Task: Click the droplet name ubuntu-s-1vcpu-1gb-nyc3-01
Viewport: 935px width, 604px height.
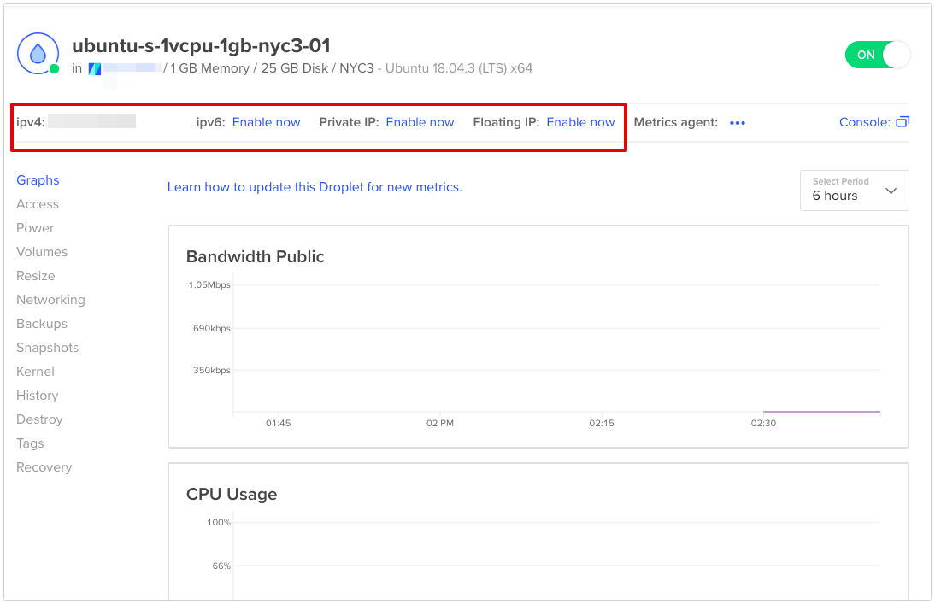Action: pyautogui.click(x=201, y=46)
